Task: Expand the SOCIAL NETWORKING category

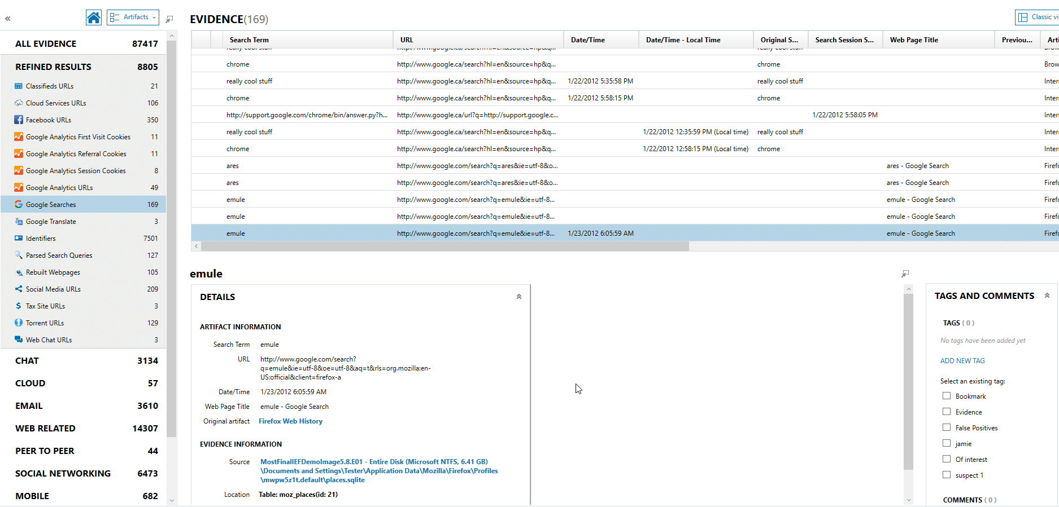Action: pos(86,473)
